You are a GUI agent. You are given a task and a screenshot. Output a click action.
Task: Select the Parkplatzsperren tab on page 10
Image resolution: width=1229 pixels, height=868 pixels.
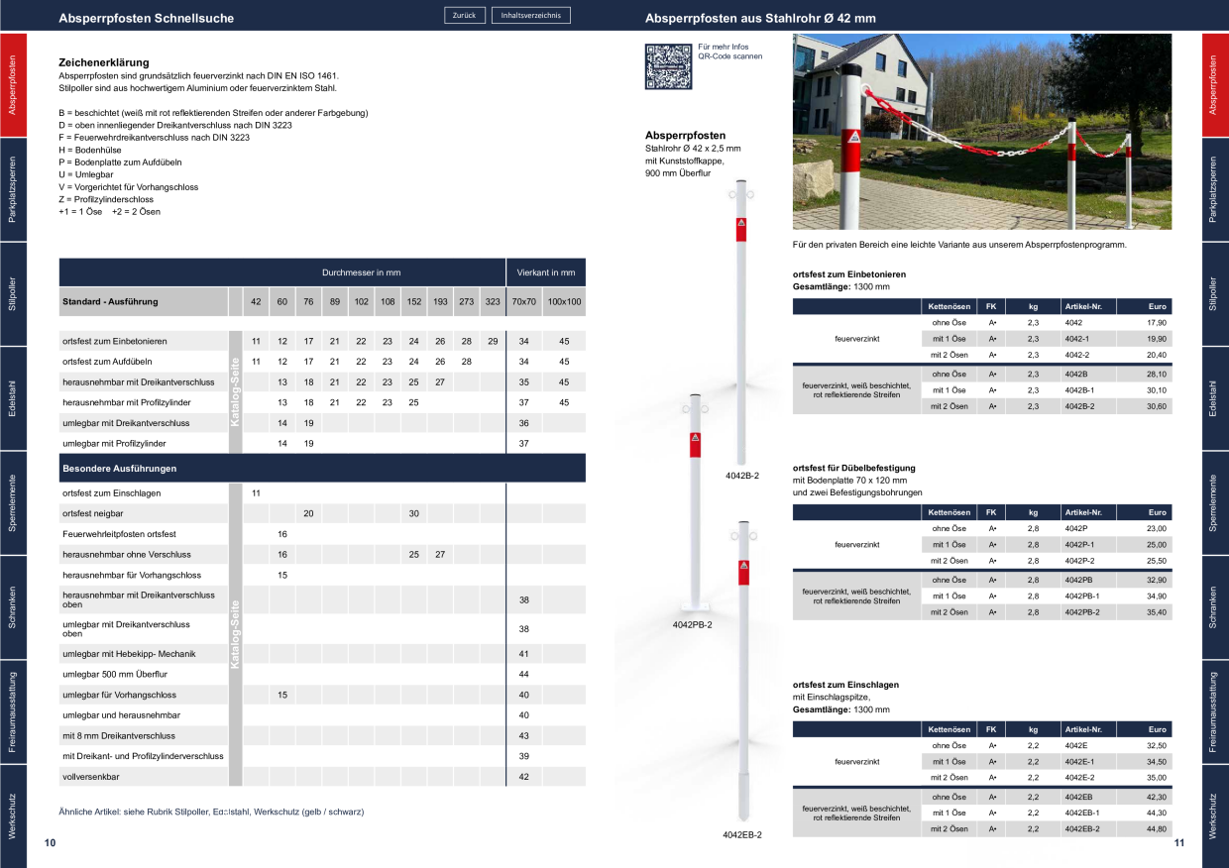click(13, 189)
